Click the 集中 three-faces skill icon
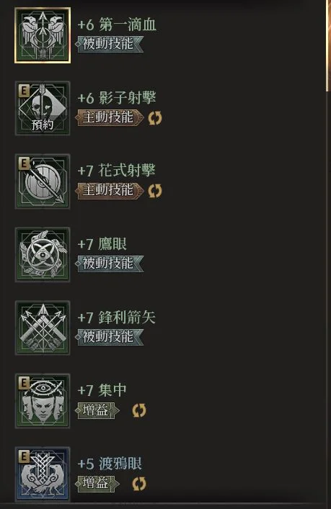The image size is (331, 509). 43,401
